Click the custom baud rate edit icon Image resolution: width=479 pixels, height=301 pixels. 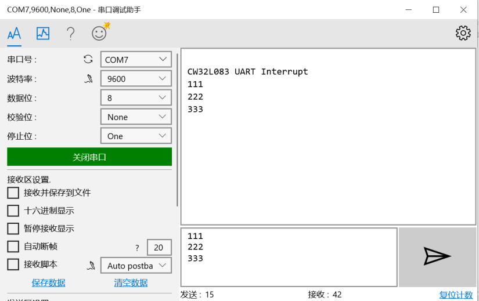click(88, 79)
